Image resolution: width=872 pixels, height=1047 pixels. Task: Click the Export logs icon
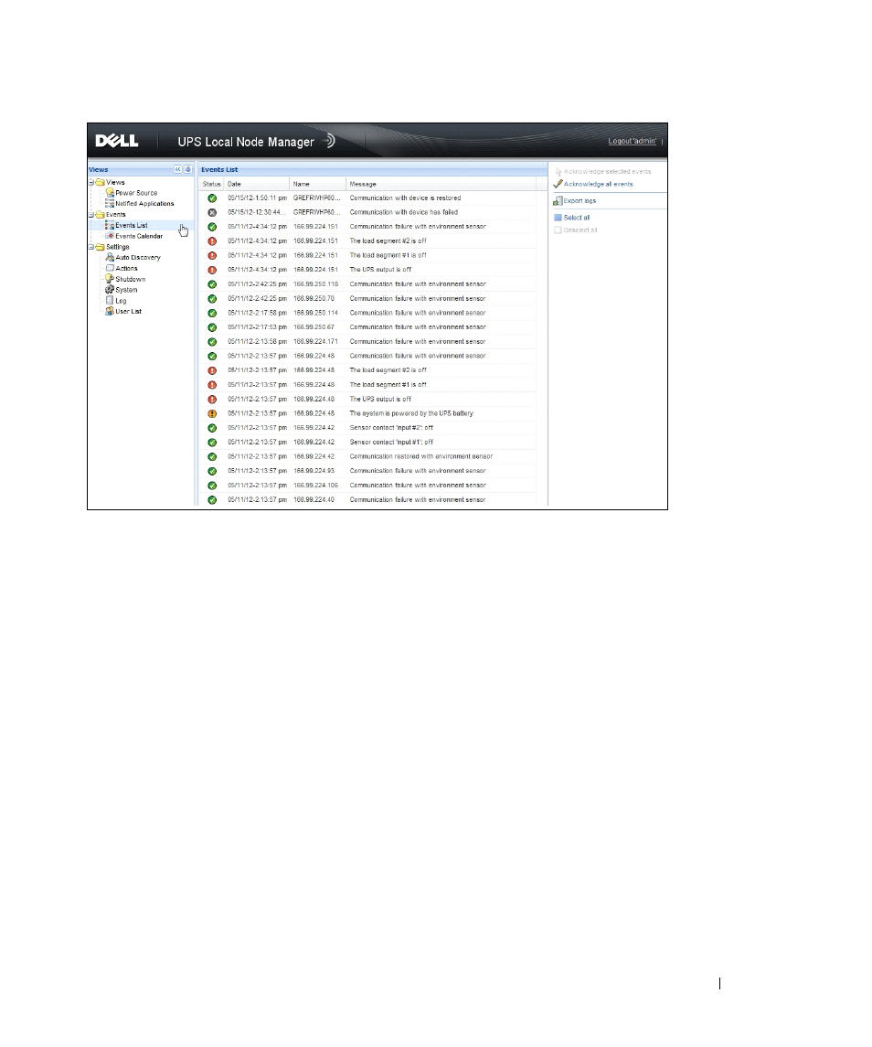click(558, 201)
